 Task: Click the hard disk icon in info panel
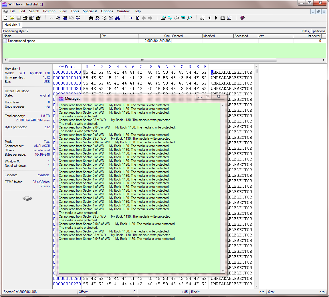pos(27,198)
